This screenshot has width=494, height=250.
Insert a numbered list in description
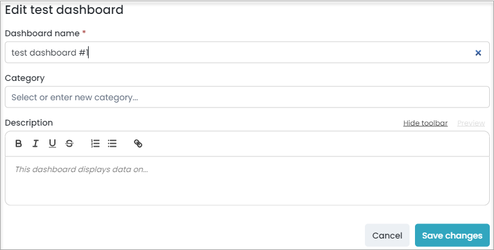(95, 144)
